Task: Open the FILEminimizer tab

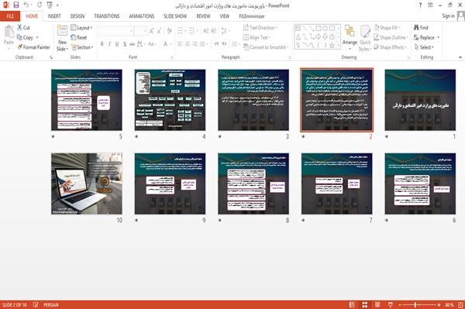Action: click(252, 16)
